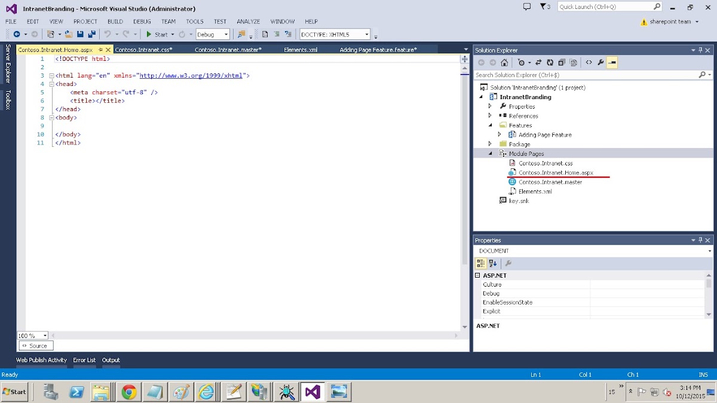Open the Toolbox side tab
Screen dimensions: 717x403
[8, 100]
